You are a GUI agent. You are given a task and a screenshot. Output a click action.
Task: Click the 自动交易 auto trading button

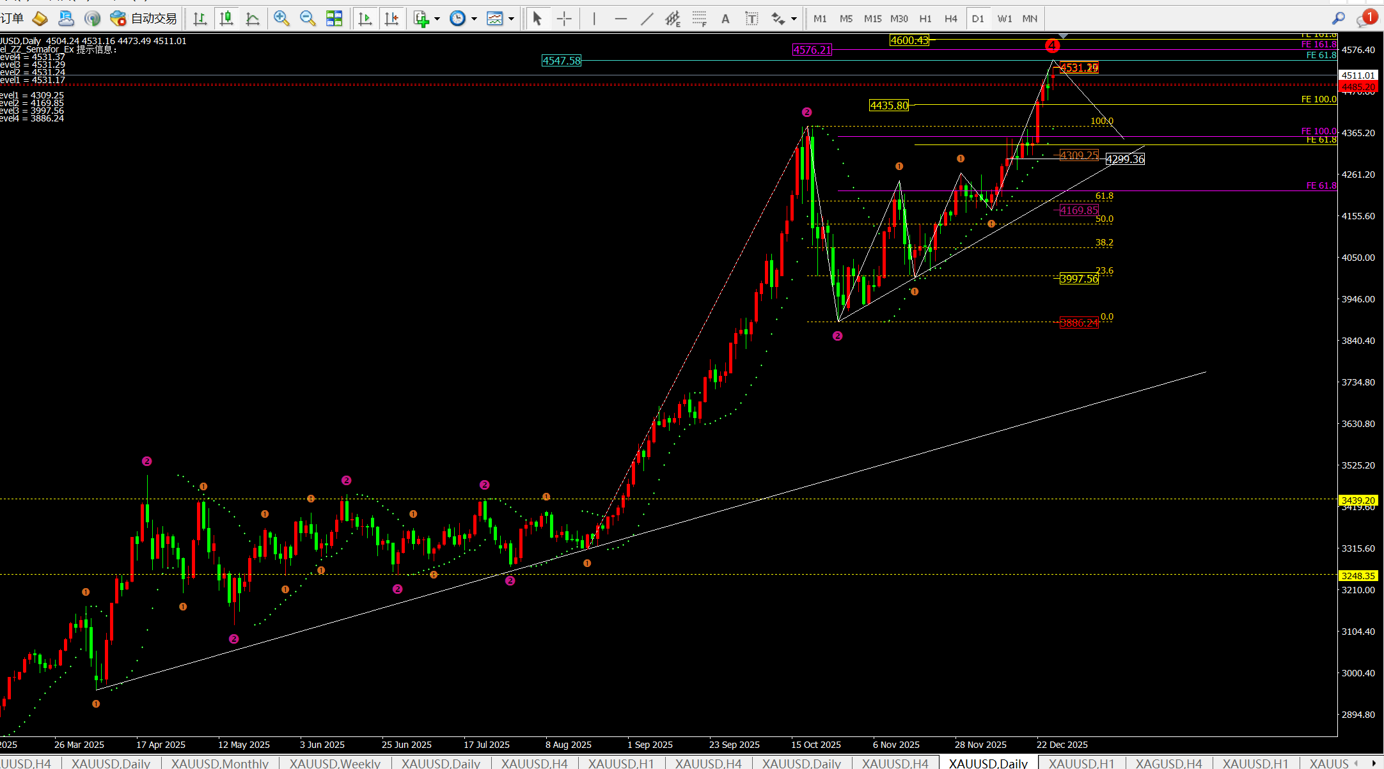pos(144,19)
